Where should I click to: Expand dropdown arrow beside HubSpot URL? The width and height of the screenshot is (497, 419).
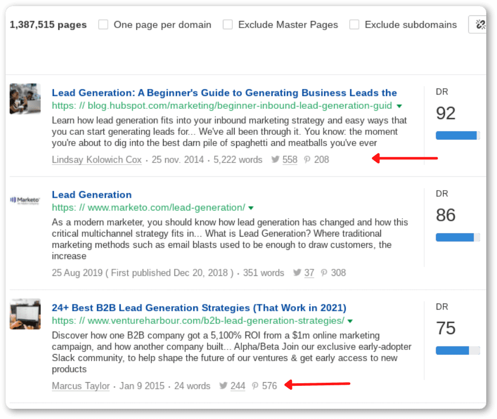399,106
